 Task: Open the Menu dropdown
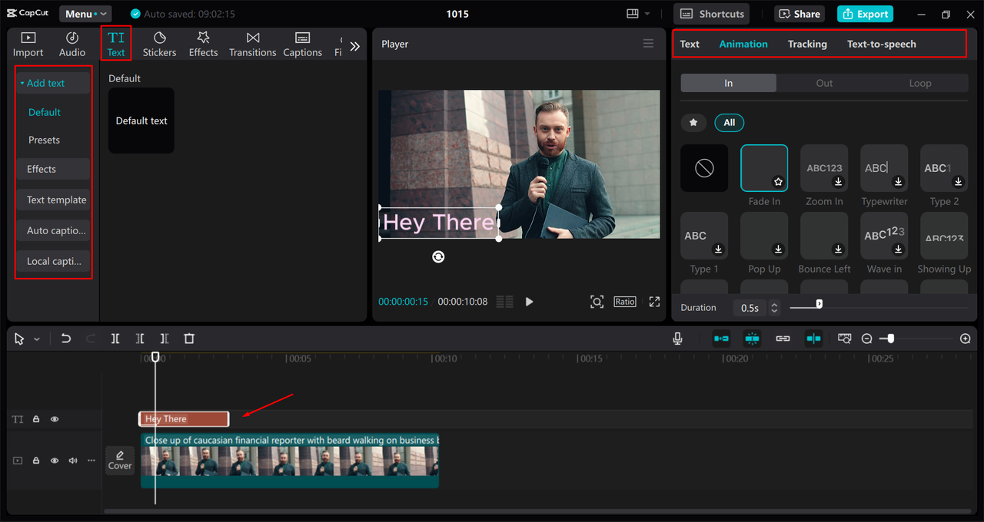pos(85,14)
